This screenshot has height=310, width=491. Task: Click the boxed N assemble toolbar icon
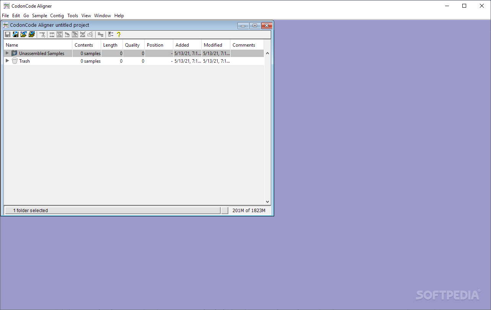[60, 34]
